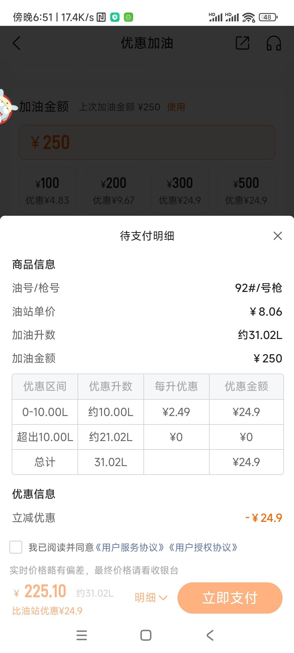The width and height of the screenshot is (294, 653).
Task: Tap the customer service headset icon
Action: (274, 43)
